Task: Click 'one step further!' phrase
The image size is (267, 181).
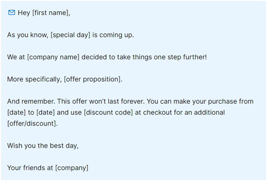Action: [180, 57]
